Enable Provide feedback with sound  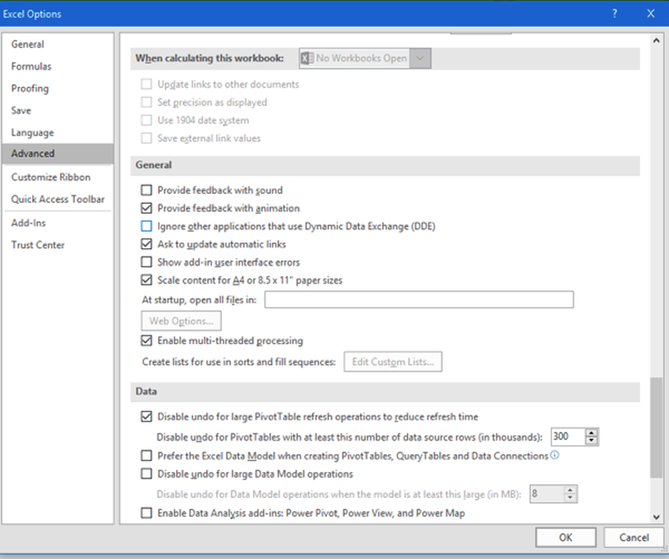click(147, 191)
